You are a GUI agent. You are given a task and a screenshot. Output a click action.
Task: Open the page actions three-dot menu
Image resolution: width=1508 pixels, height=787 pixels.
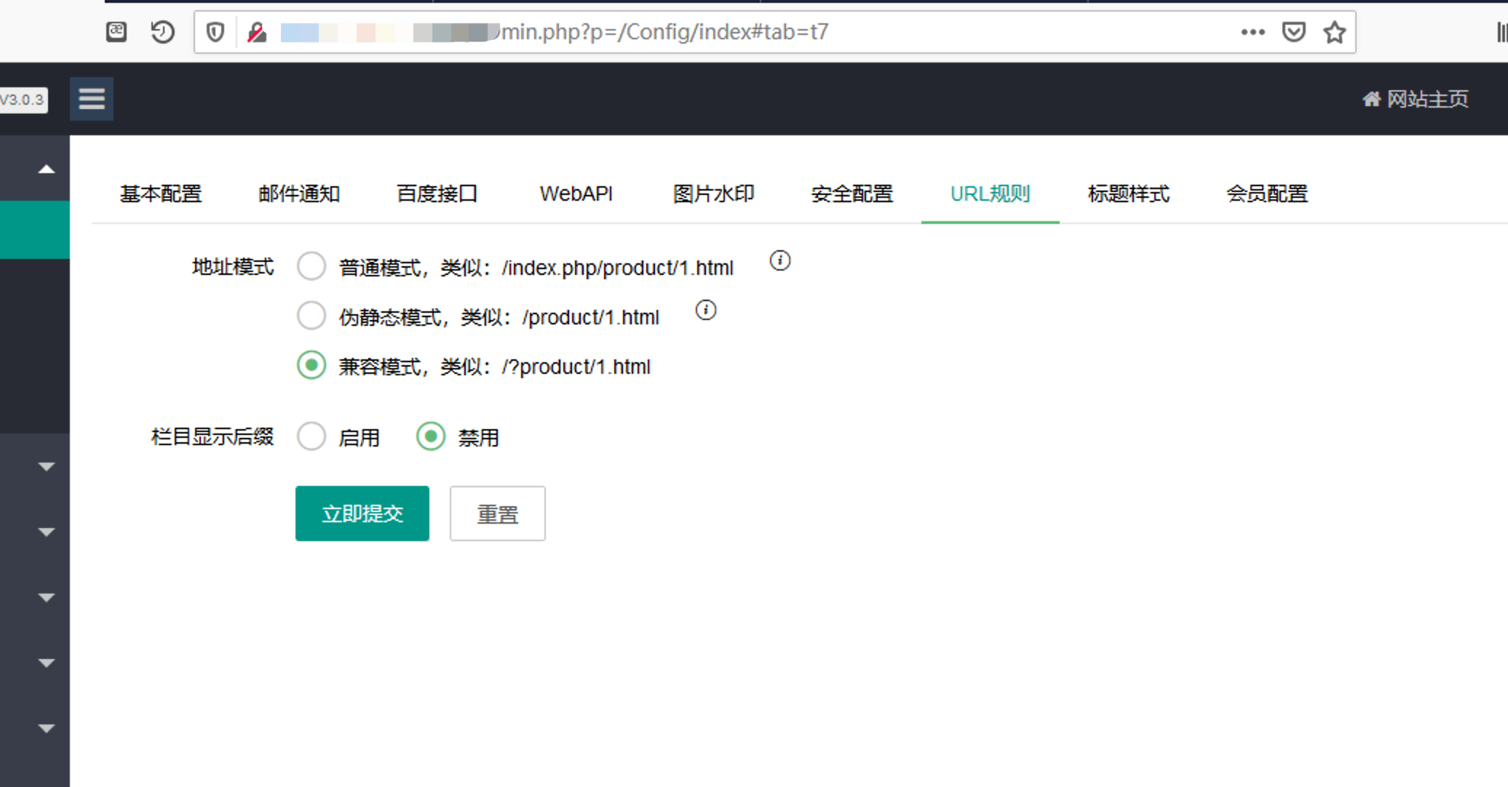(x=1253, y=32)
